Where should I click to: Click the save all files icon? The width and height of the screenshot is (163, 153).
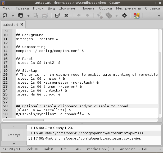click(45, 16)
